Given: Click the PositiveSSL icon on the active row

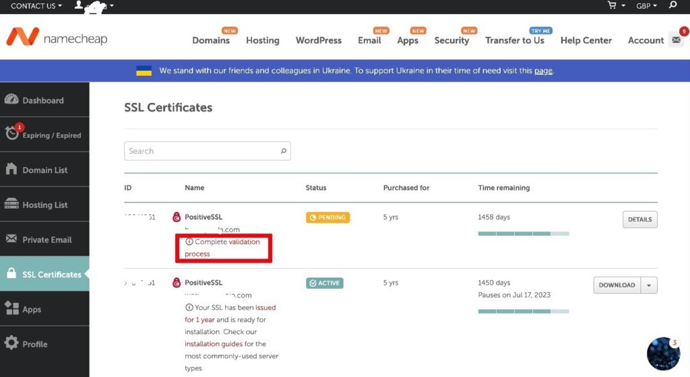Looking at the screenshot, I should [177, 283].
